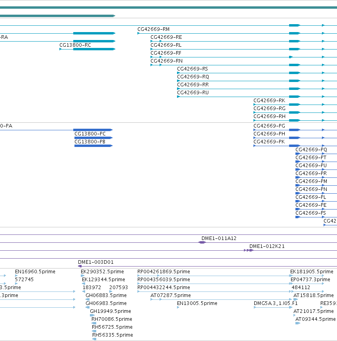The height and width of the screenshot is (341, 337).
Task: Select the CG13800-PB protein label
Action: 89,142
